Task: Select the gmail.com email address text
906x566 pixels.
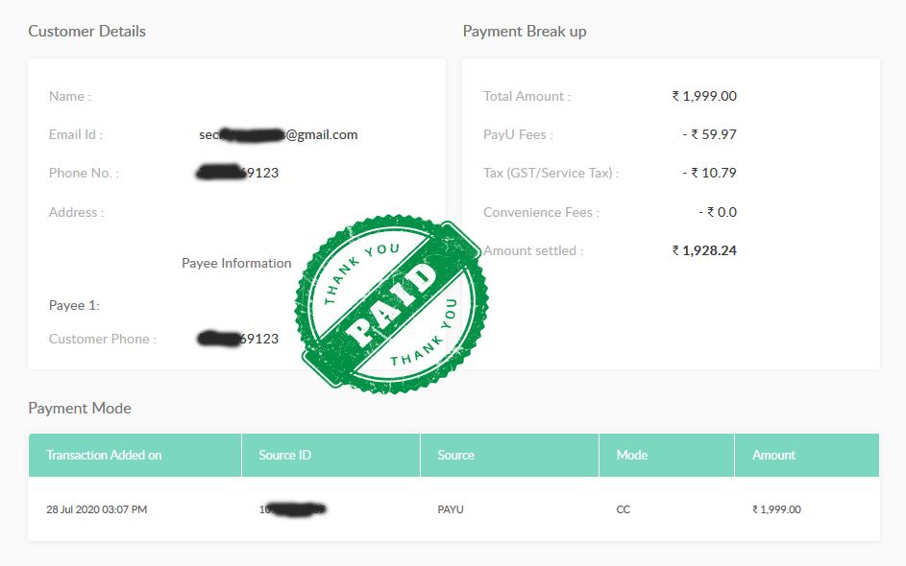Action: (x=279, y=135)
